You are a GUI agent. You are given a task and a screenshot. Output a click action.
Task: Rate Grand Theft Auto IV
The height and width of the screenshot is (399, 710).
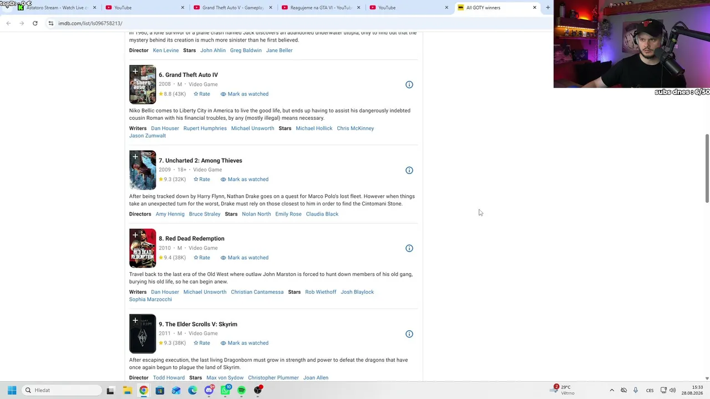click(x=202, y=94)
